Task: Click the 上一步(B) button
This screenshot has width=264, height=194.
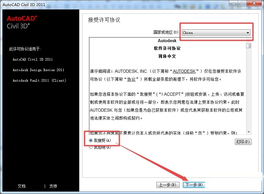Action: (x=168, y=185)
